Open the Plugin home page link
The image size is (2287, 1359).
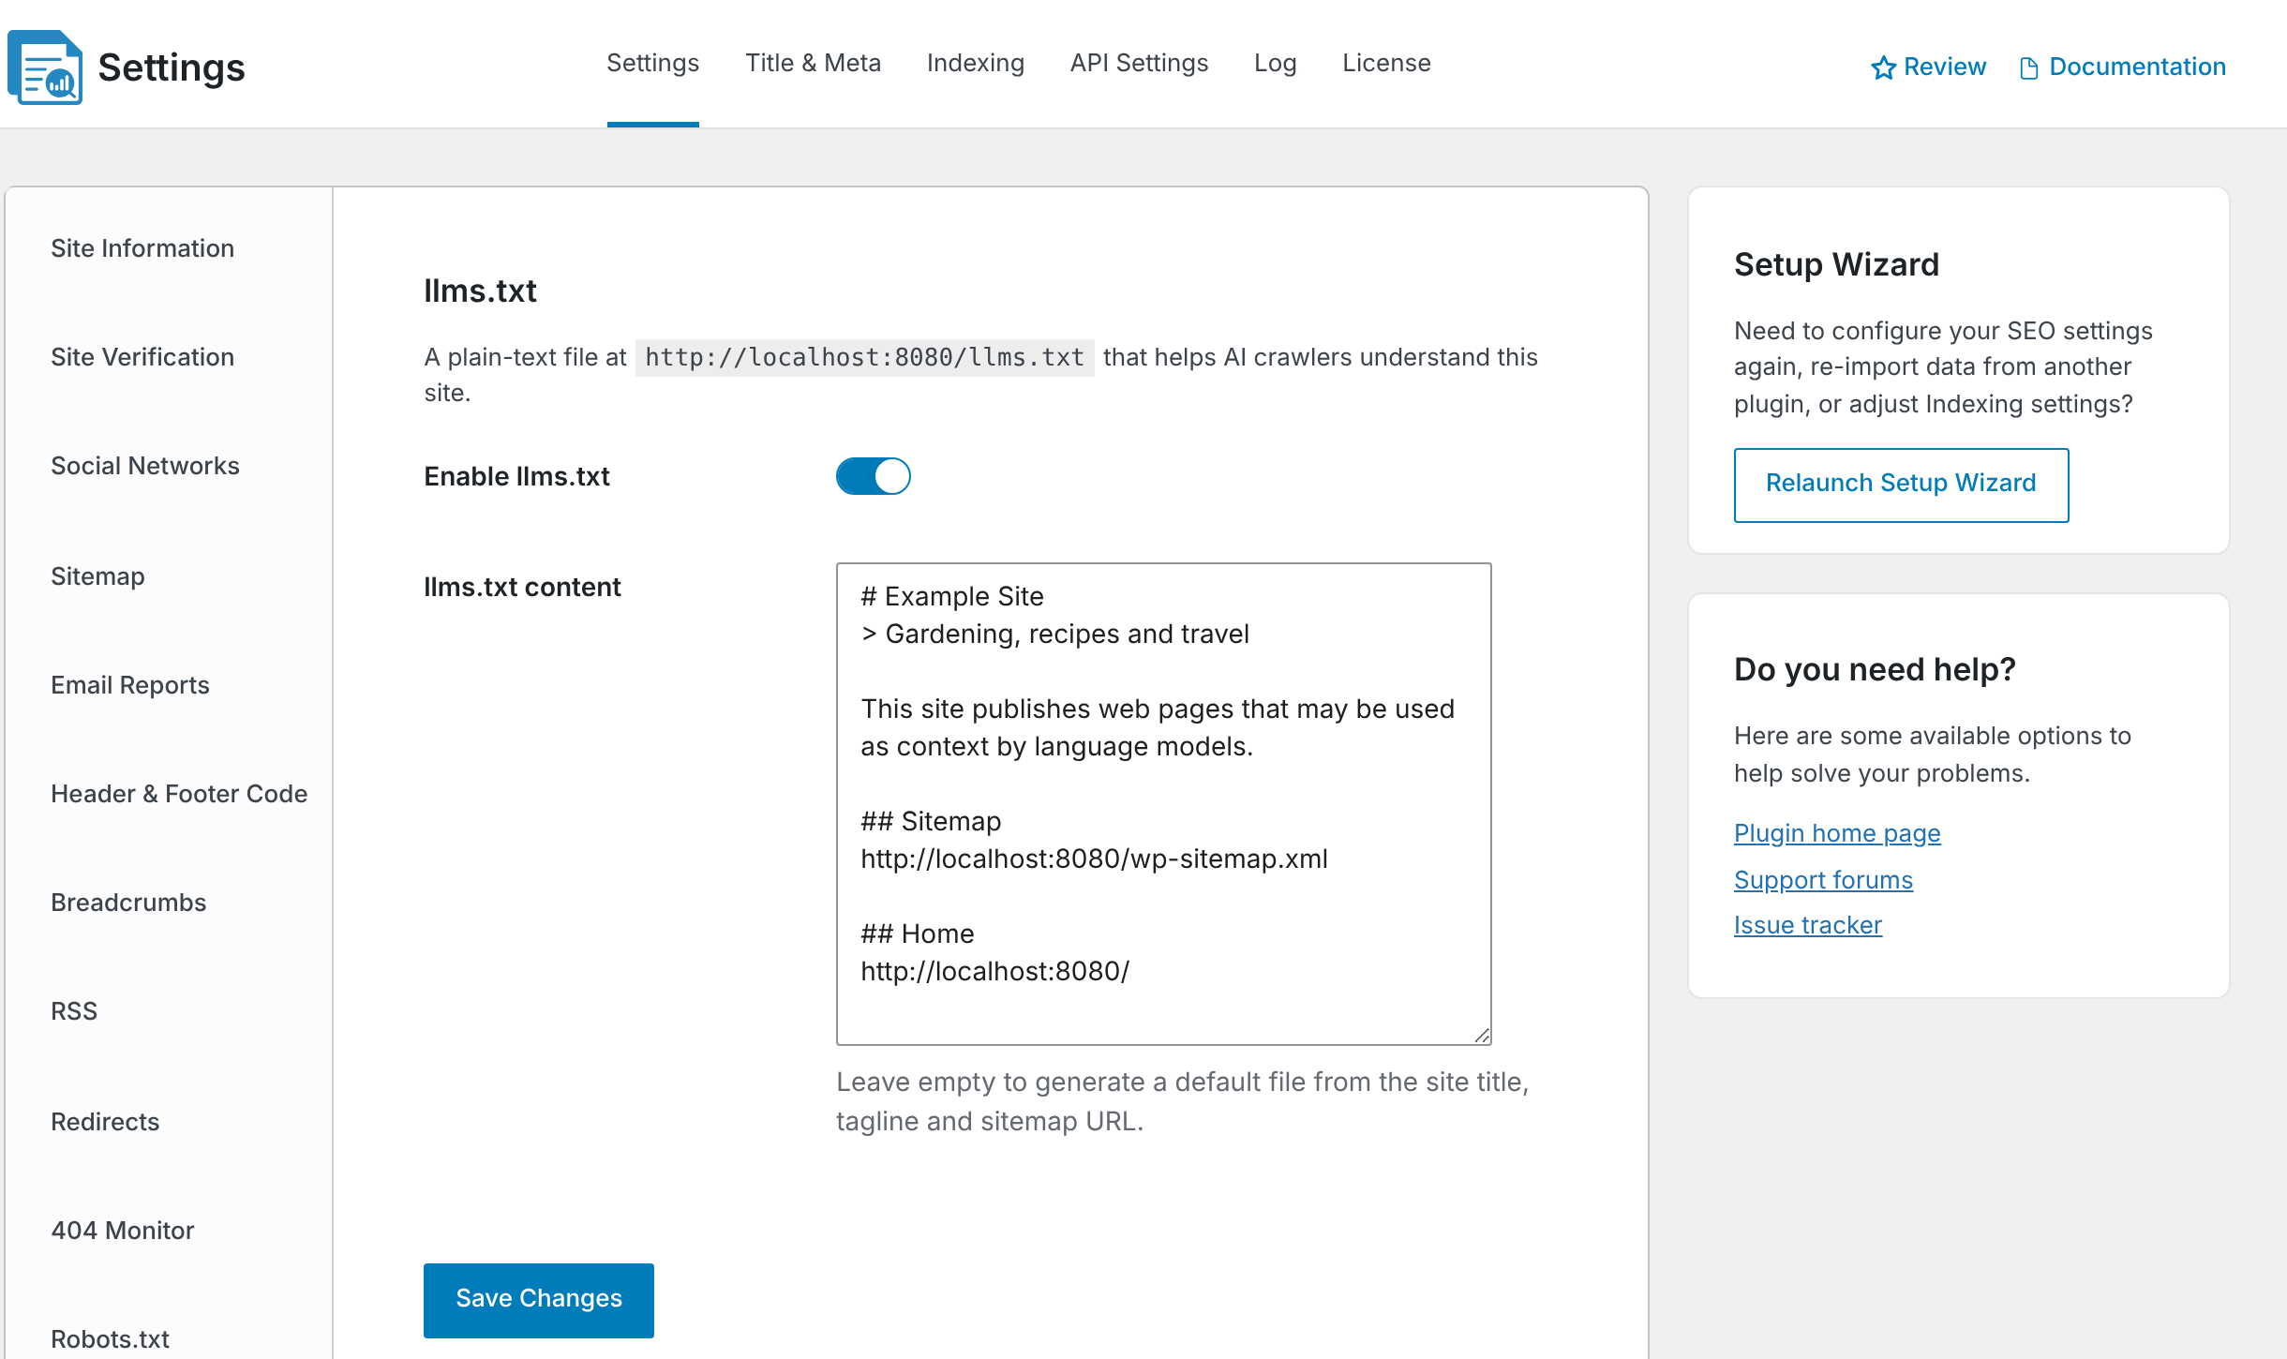point(1837,833)
